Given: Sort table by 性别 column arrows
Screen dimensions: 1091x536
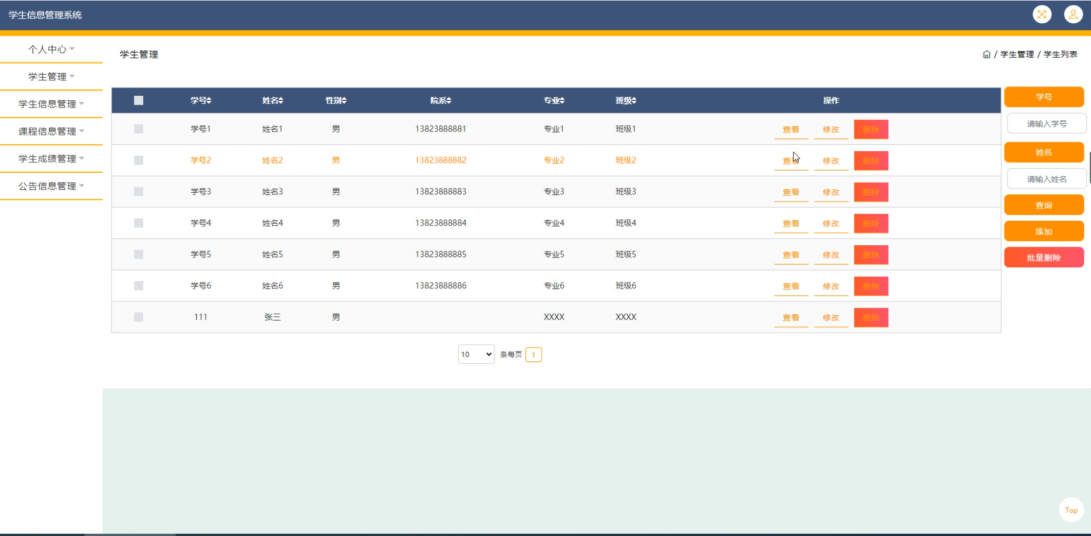Looking at the screenshot, I should 344,100.
